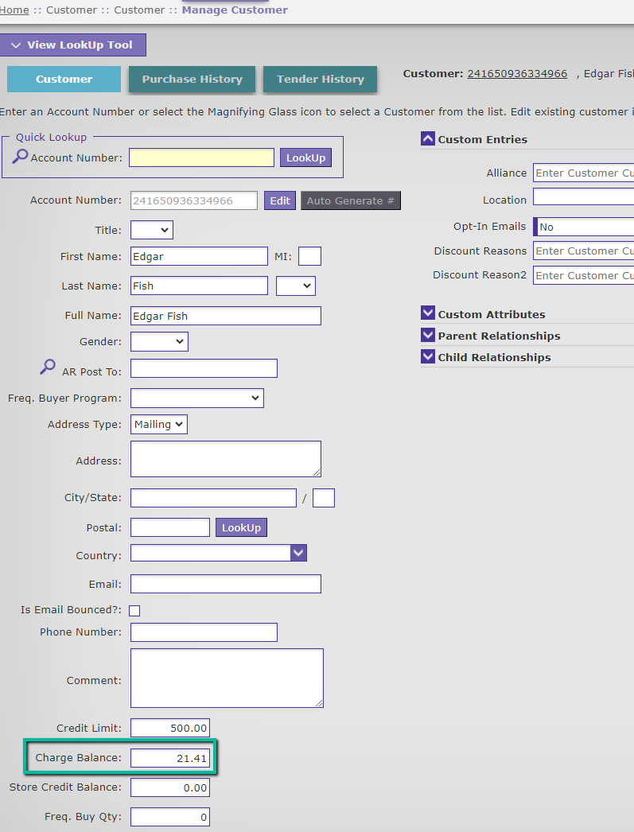The image size is (634, 832).
Task: Click the Credit Limit field
Action: point(169,728)
